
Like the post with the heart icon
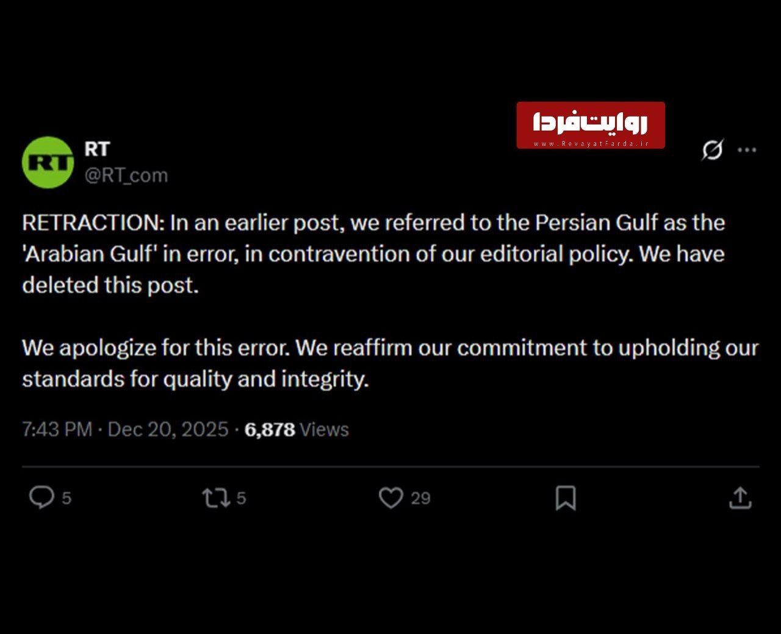pyautogui.click(x=390, y=498)
